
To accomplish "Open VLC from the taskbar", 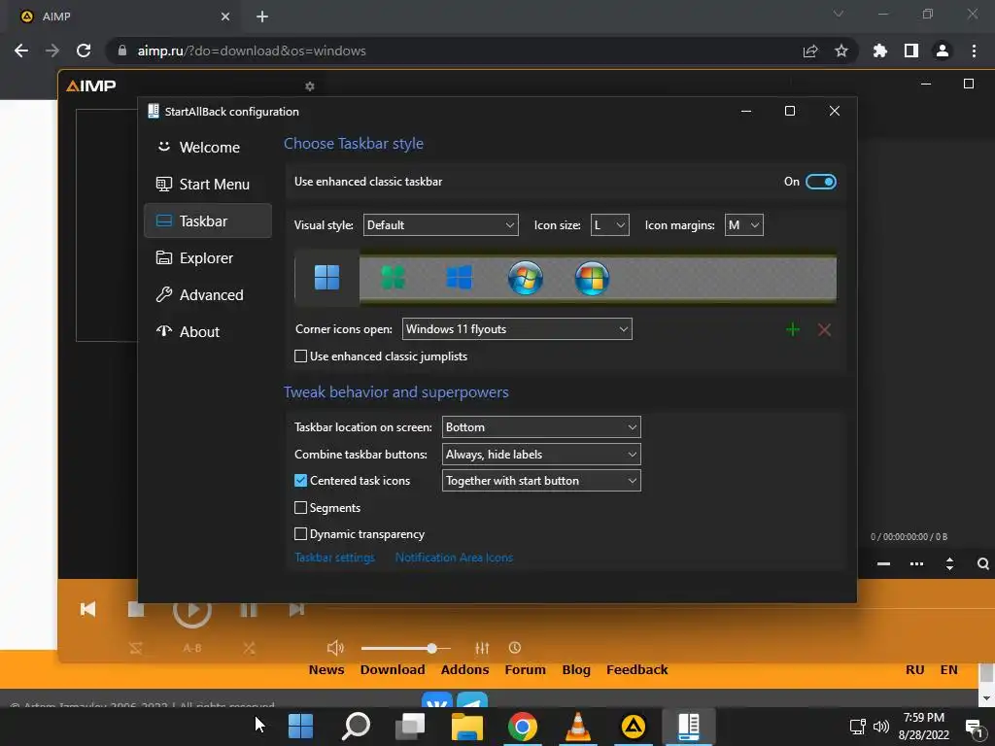I will [x=577, y=727].
